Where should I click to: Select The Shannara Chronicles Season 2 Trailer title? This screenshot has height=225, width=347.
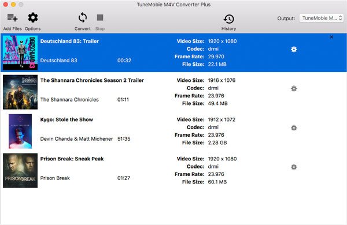coord(92,80)
